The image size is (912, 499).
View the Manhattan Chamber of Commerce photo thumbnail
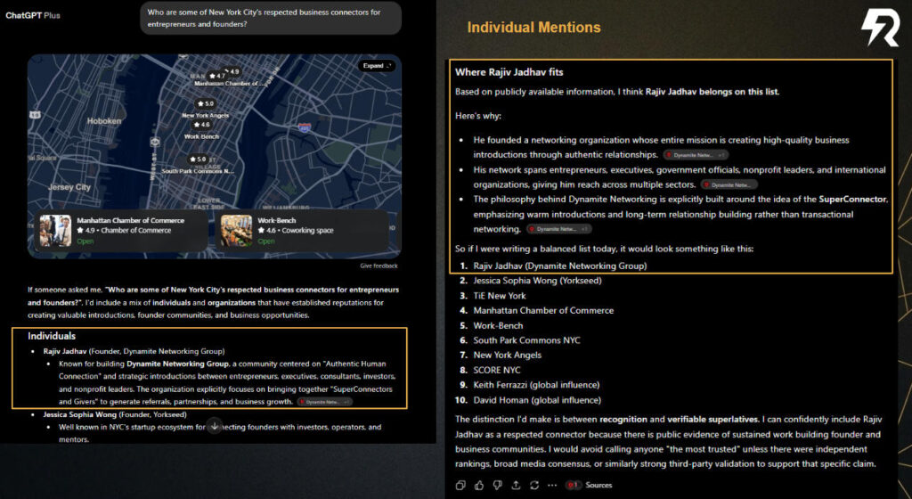(55, 231)
